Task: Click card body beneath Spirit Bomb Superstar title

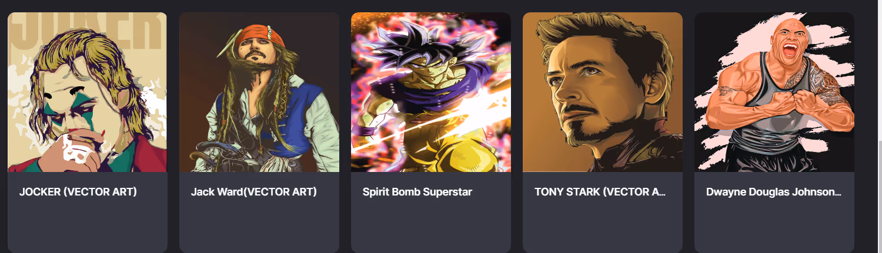Action: [431, 226]
